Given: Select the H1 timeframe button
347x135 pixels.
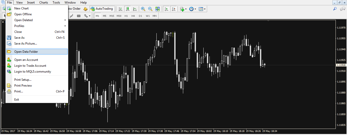Looking at the screenshot, I should click(126, 16).
